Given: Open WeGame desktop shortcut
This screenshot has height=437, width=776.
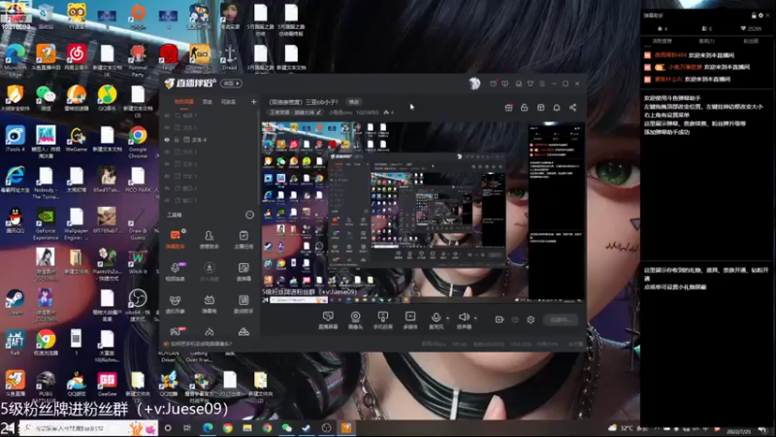Looking at the screenshot, I should [x=77, y=140].
